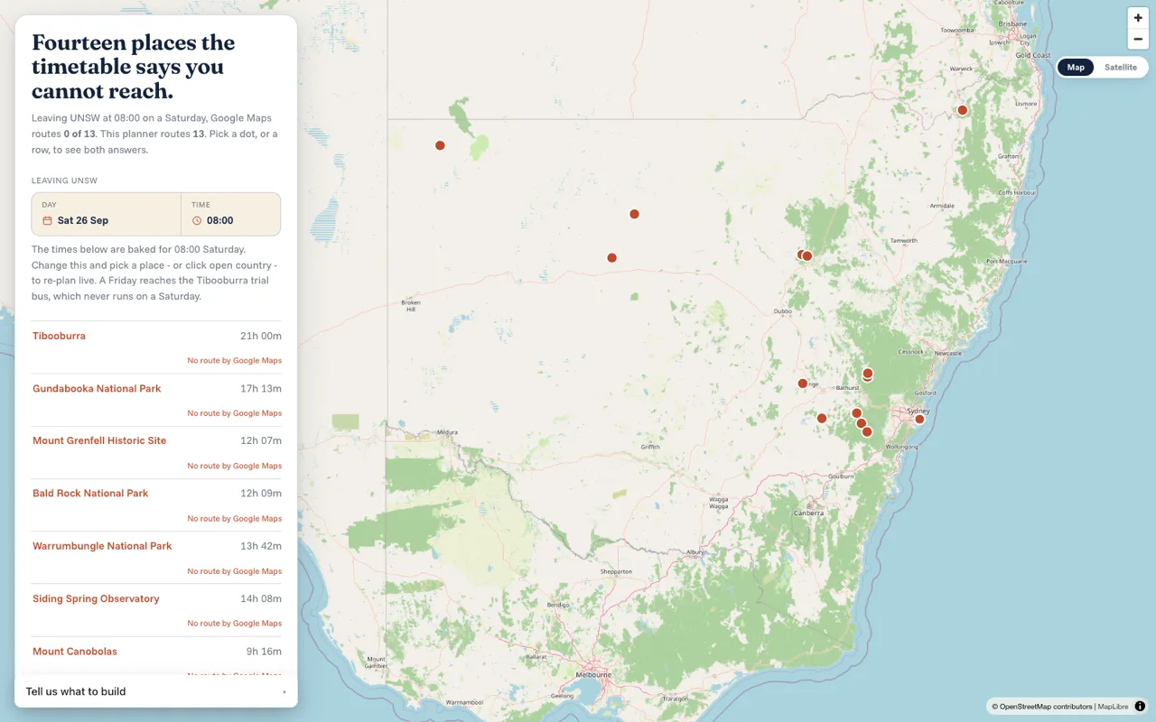Screen dimensions: 1156x722
Task: Toggle the attribution info icon
Action: pyautogui.click(x=1140, y=707)
